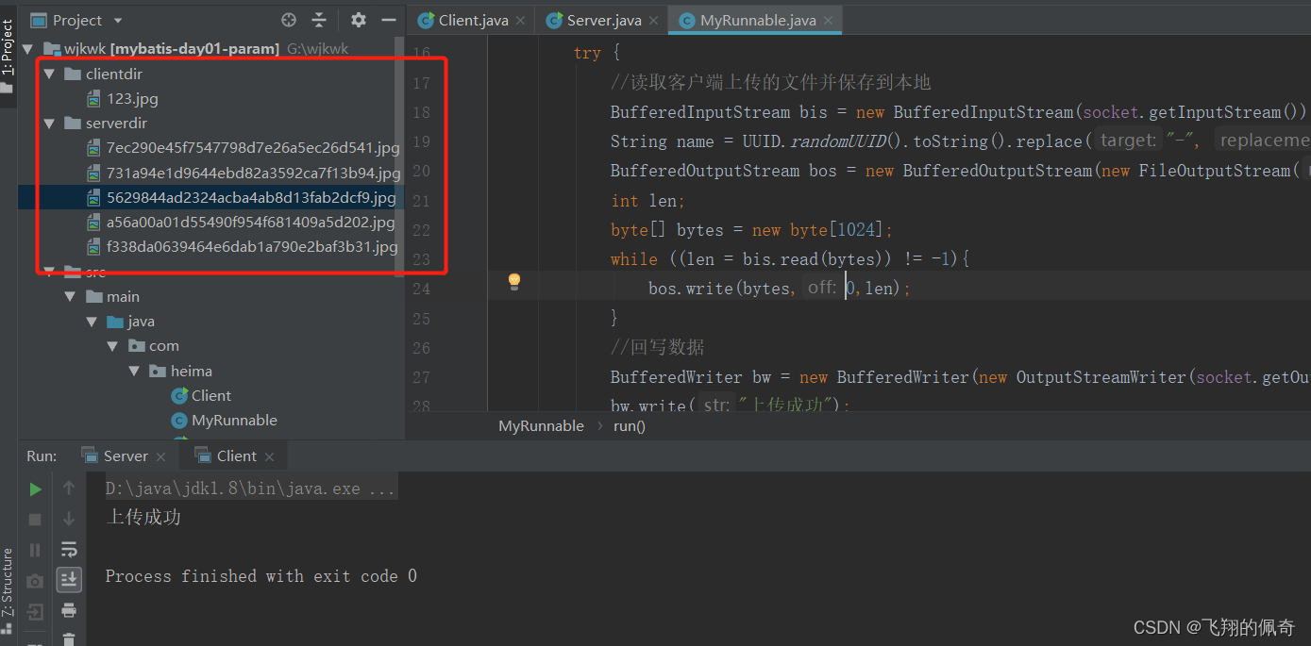Click the camera Dump Threads icon
The image size is (1311, 646).
(35, 581)
